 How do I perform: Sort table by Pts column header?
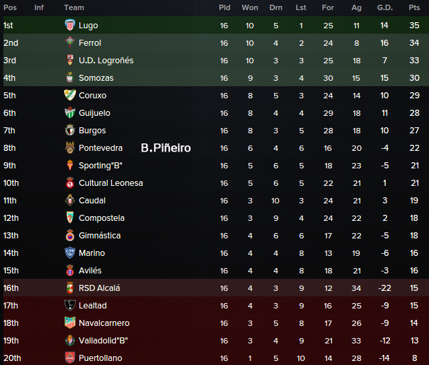click(414, 7)
